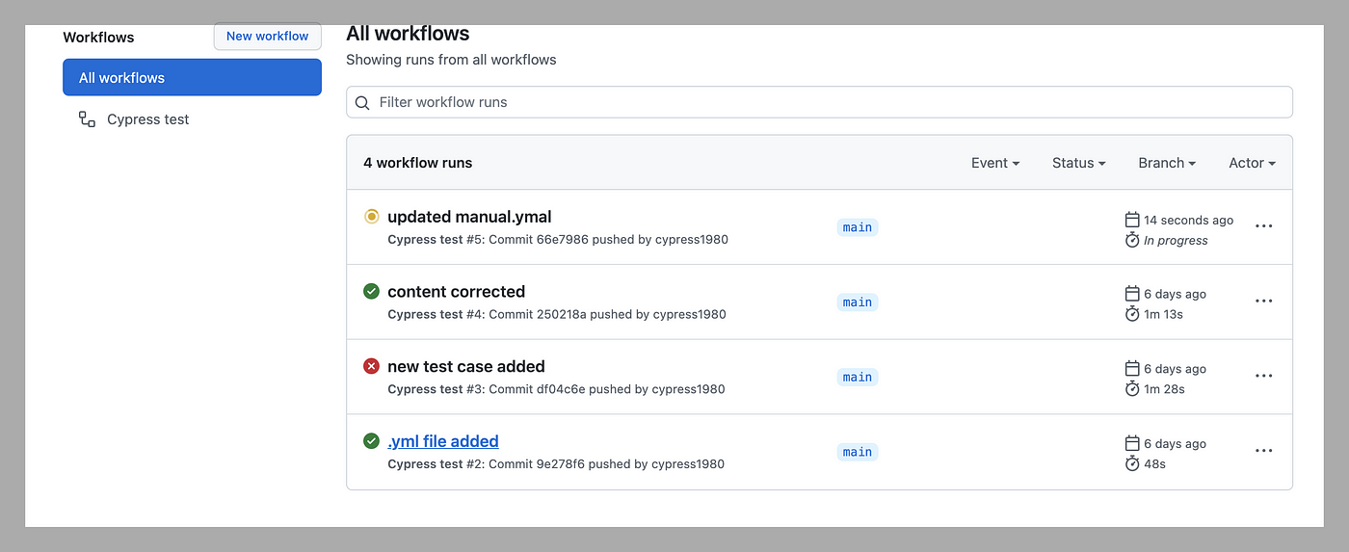Image resolution: width=1349 pixels, height=552 pixels.
Task: Expand the Status filter dropdown
Action: click(x=1078, y=163)
